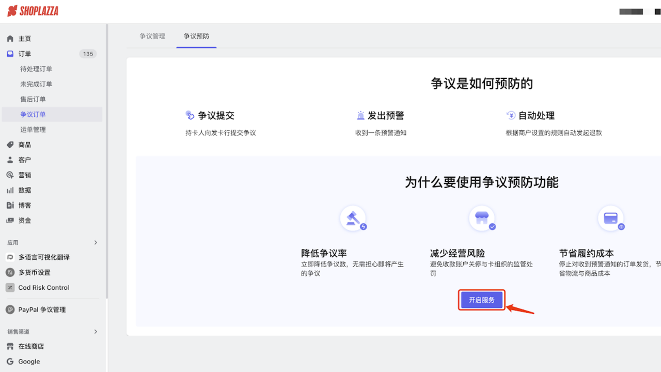This screenshot has width=661, height=372.
Task: Click the 商品 products icon
Action: pos(10,145)
